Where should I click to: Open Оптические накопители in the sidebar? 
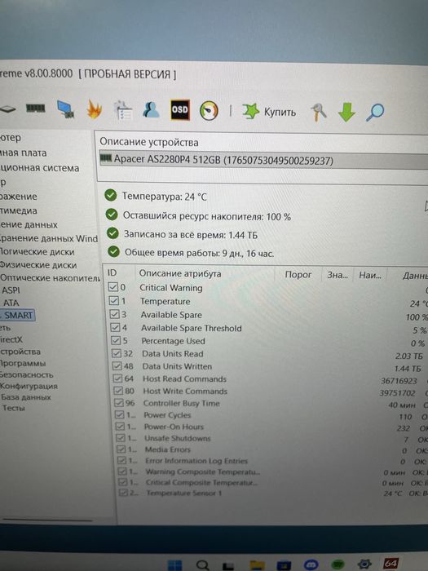pos(50,278)
